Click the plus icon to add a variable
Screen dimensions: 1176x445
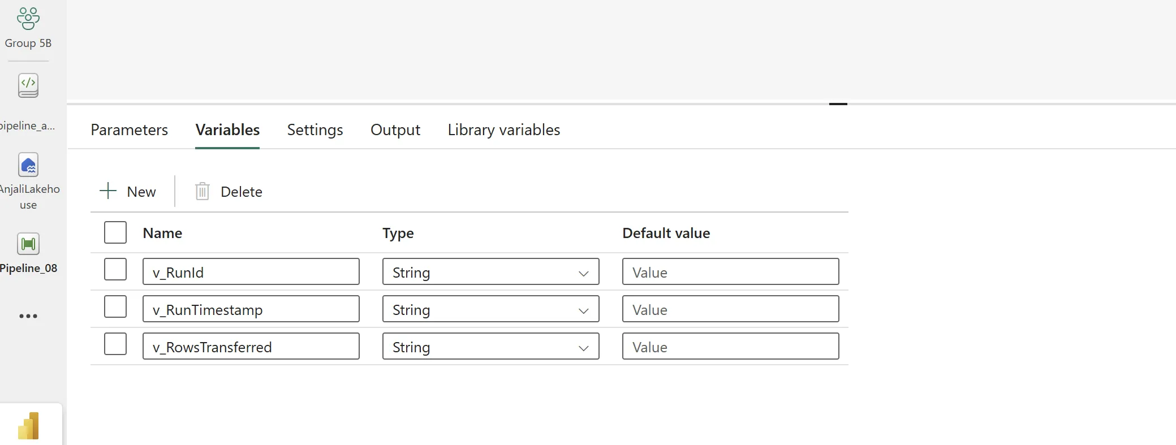click(x=108, y=191)
